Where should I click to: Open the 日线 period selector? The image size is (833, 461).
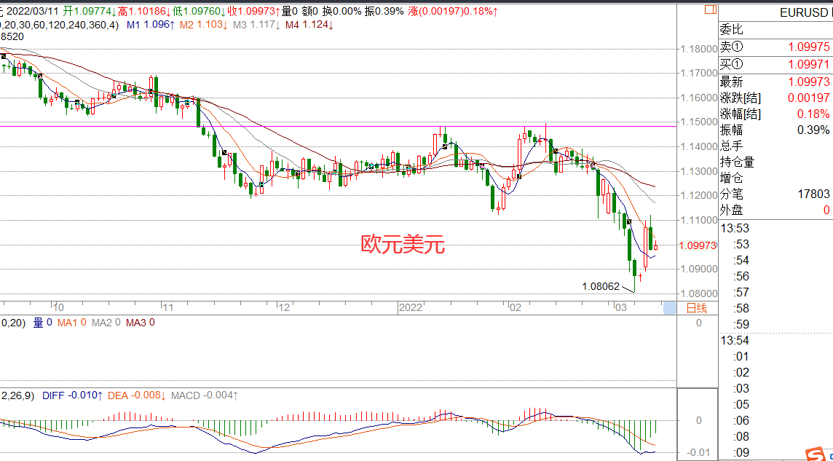[696, 307]
